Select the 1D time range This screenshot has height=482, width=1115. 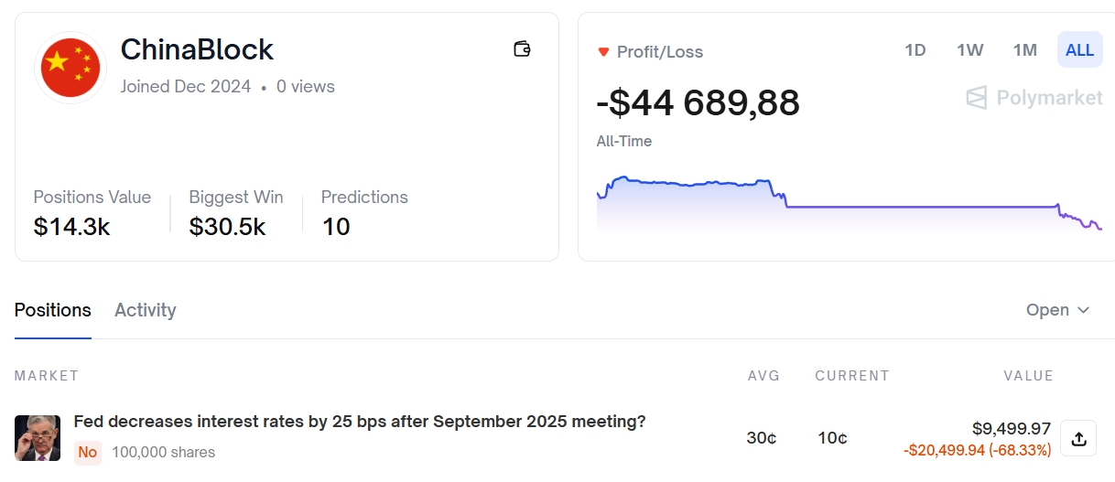click(915, 50)
